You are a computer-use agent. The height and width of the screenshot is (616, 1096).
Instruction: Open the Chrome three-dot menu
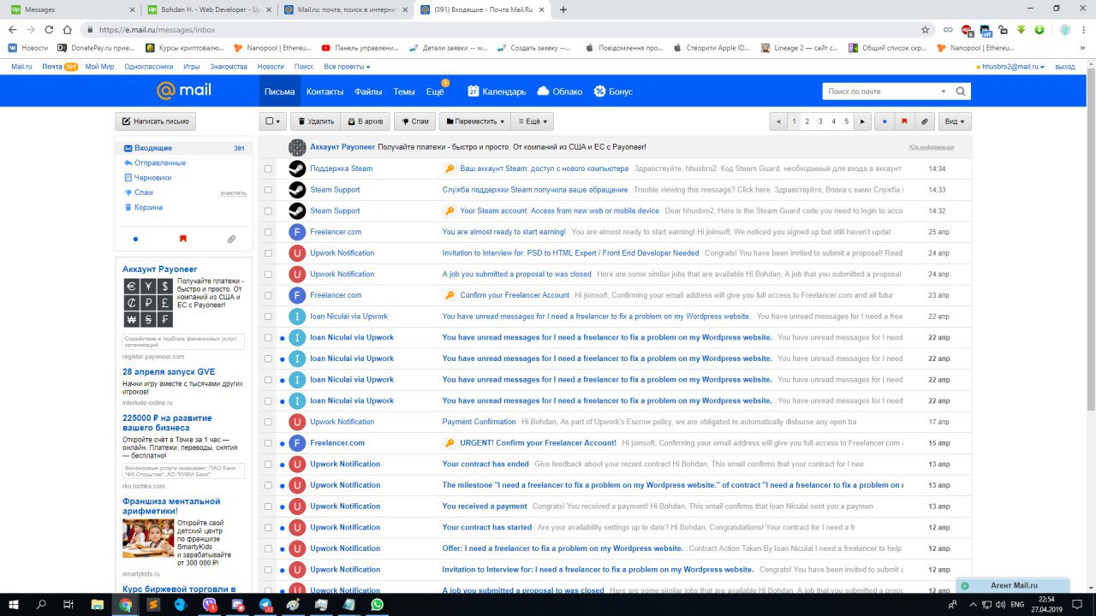[1083, 29]
